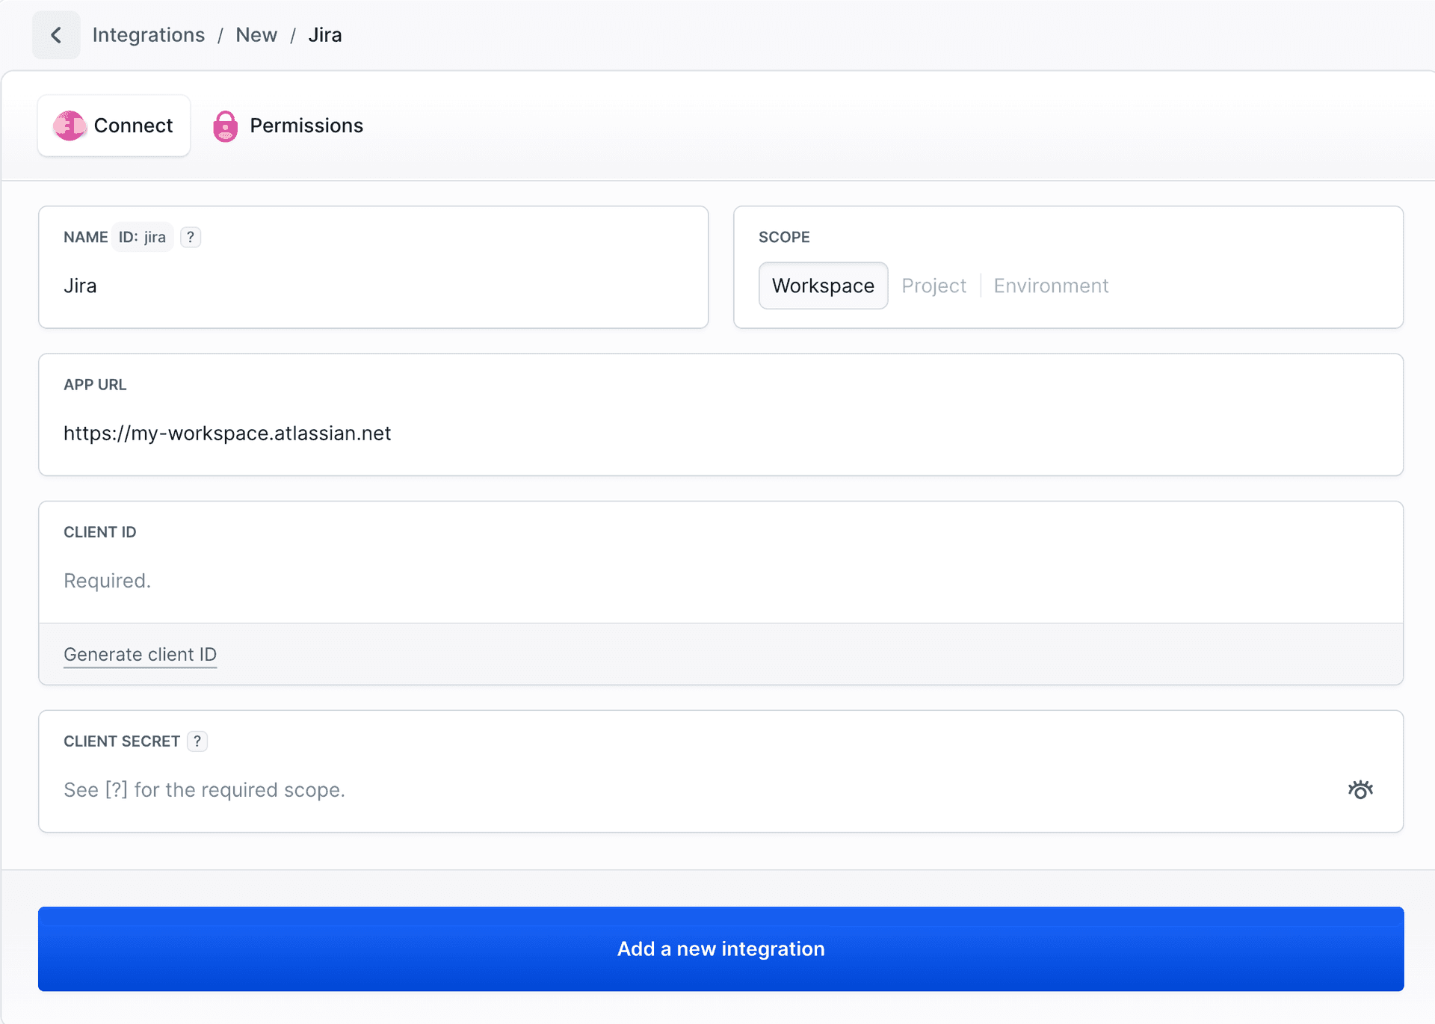Focus the Client ID required field

721,581
